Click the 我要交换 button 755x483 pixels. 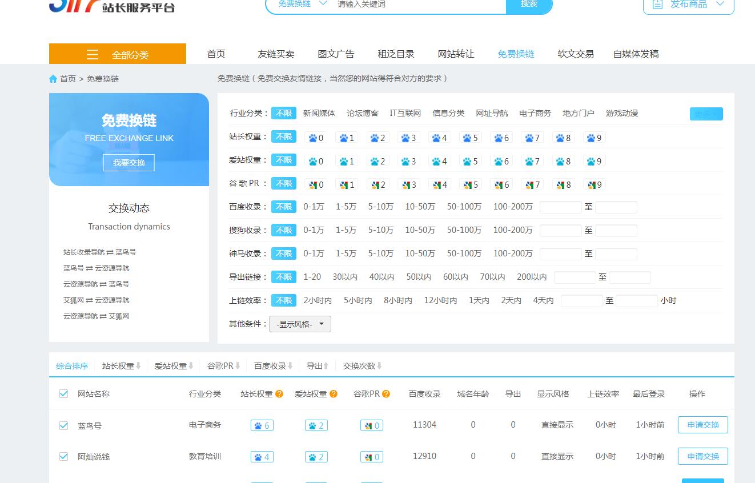(x=128, y=163)
